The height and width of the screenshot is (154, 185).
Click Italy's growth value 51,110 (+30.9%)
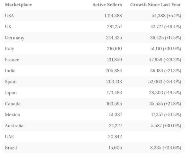[x=166, y=48]
